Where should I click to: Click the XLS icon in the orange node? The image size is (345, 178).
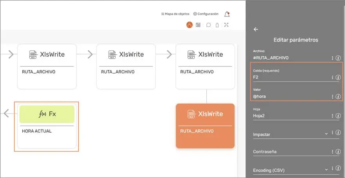[191, 114]
